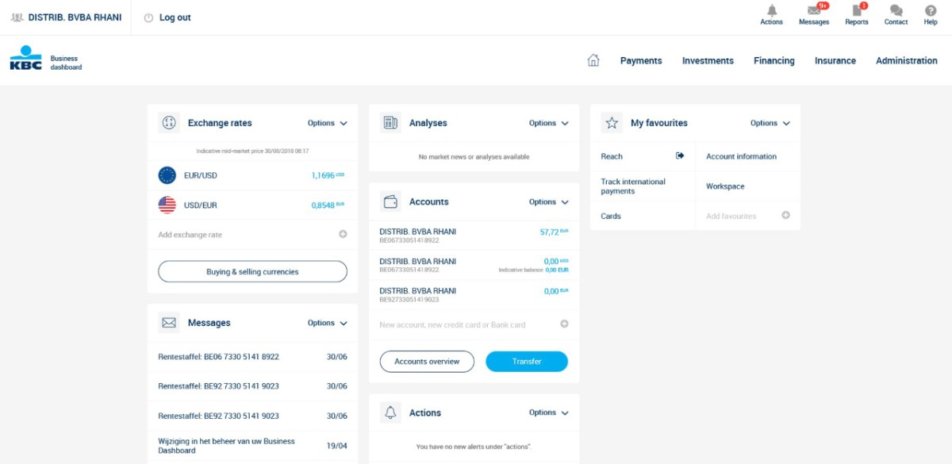Viewport: 952px width, 464px height.
Task: Add a new exchange rate
Action: [x=343, y=233]
